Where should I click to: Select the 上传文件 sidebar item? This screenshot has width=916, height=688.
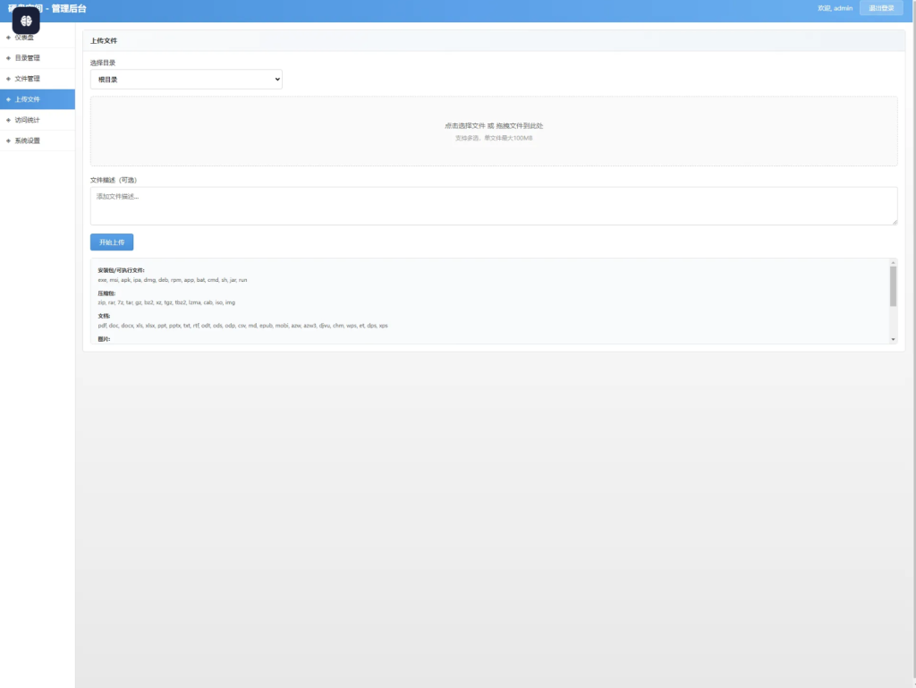coord(28,99)
